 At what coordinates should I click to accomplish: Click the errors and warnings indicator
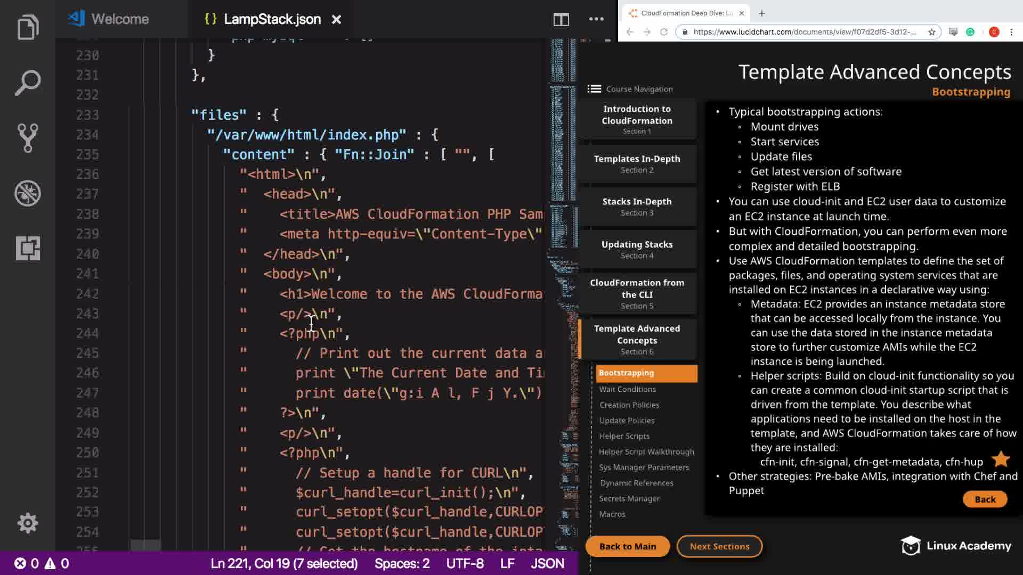click(42, 563)
